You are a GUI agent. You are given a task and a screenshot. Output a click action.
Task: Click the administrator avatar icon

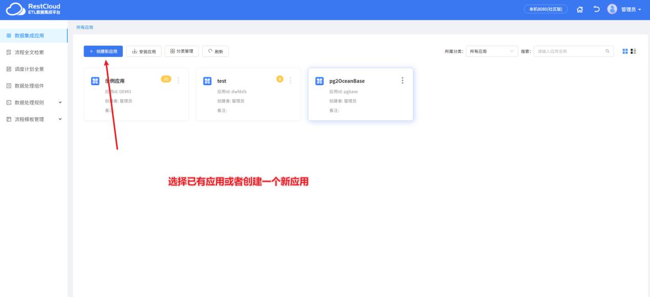click(612, 9)
